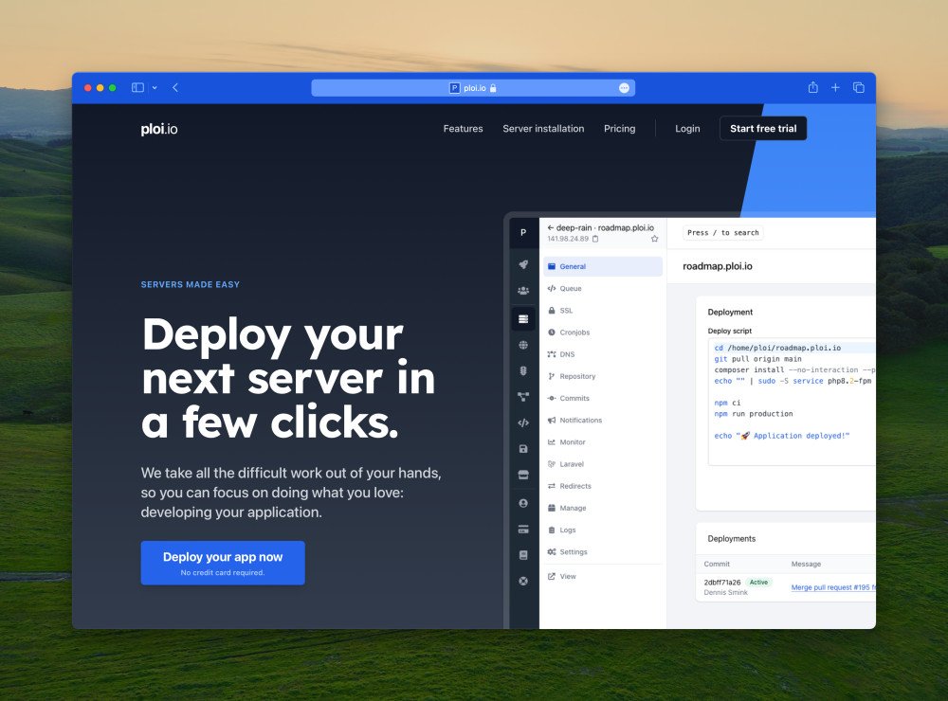
Task: Click the Start free trial button
Action: pyautogui.click(x=763, y=128)
